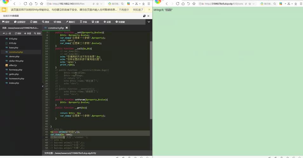Click the left browser address bar URL
The height and width of the screenshot is (158, 303).
[69, 4]
